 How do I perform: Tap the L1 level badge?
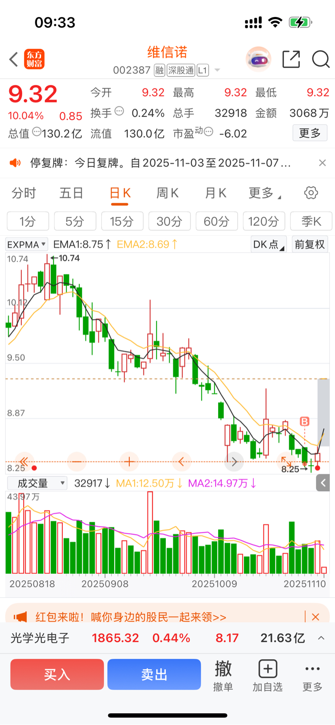click(203, 70)
